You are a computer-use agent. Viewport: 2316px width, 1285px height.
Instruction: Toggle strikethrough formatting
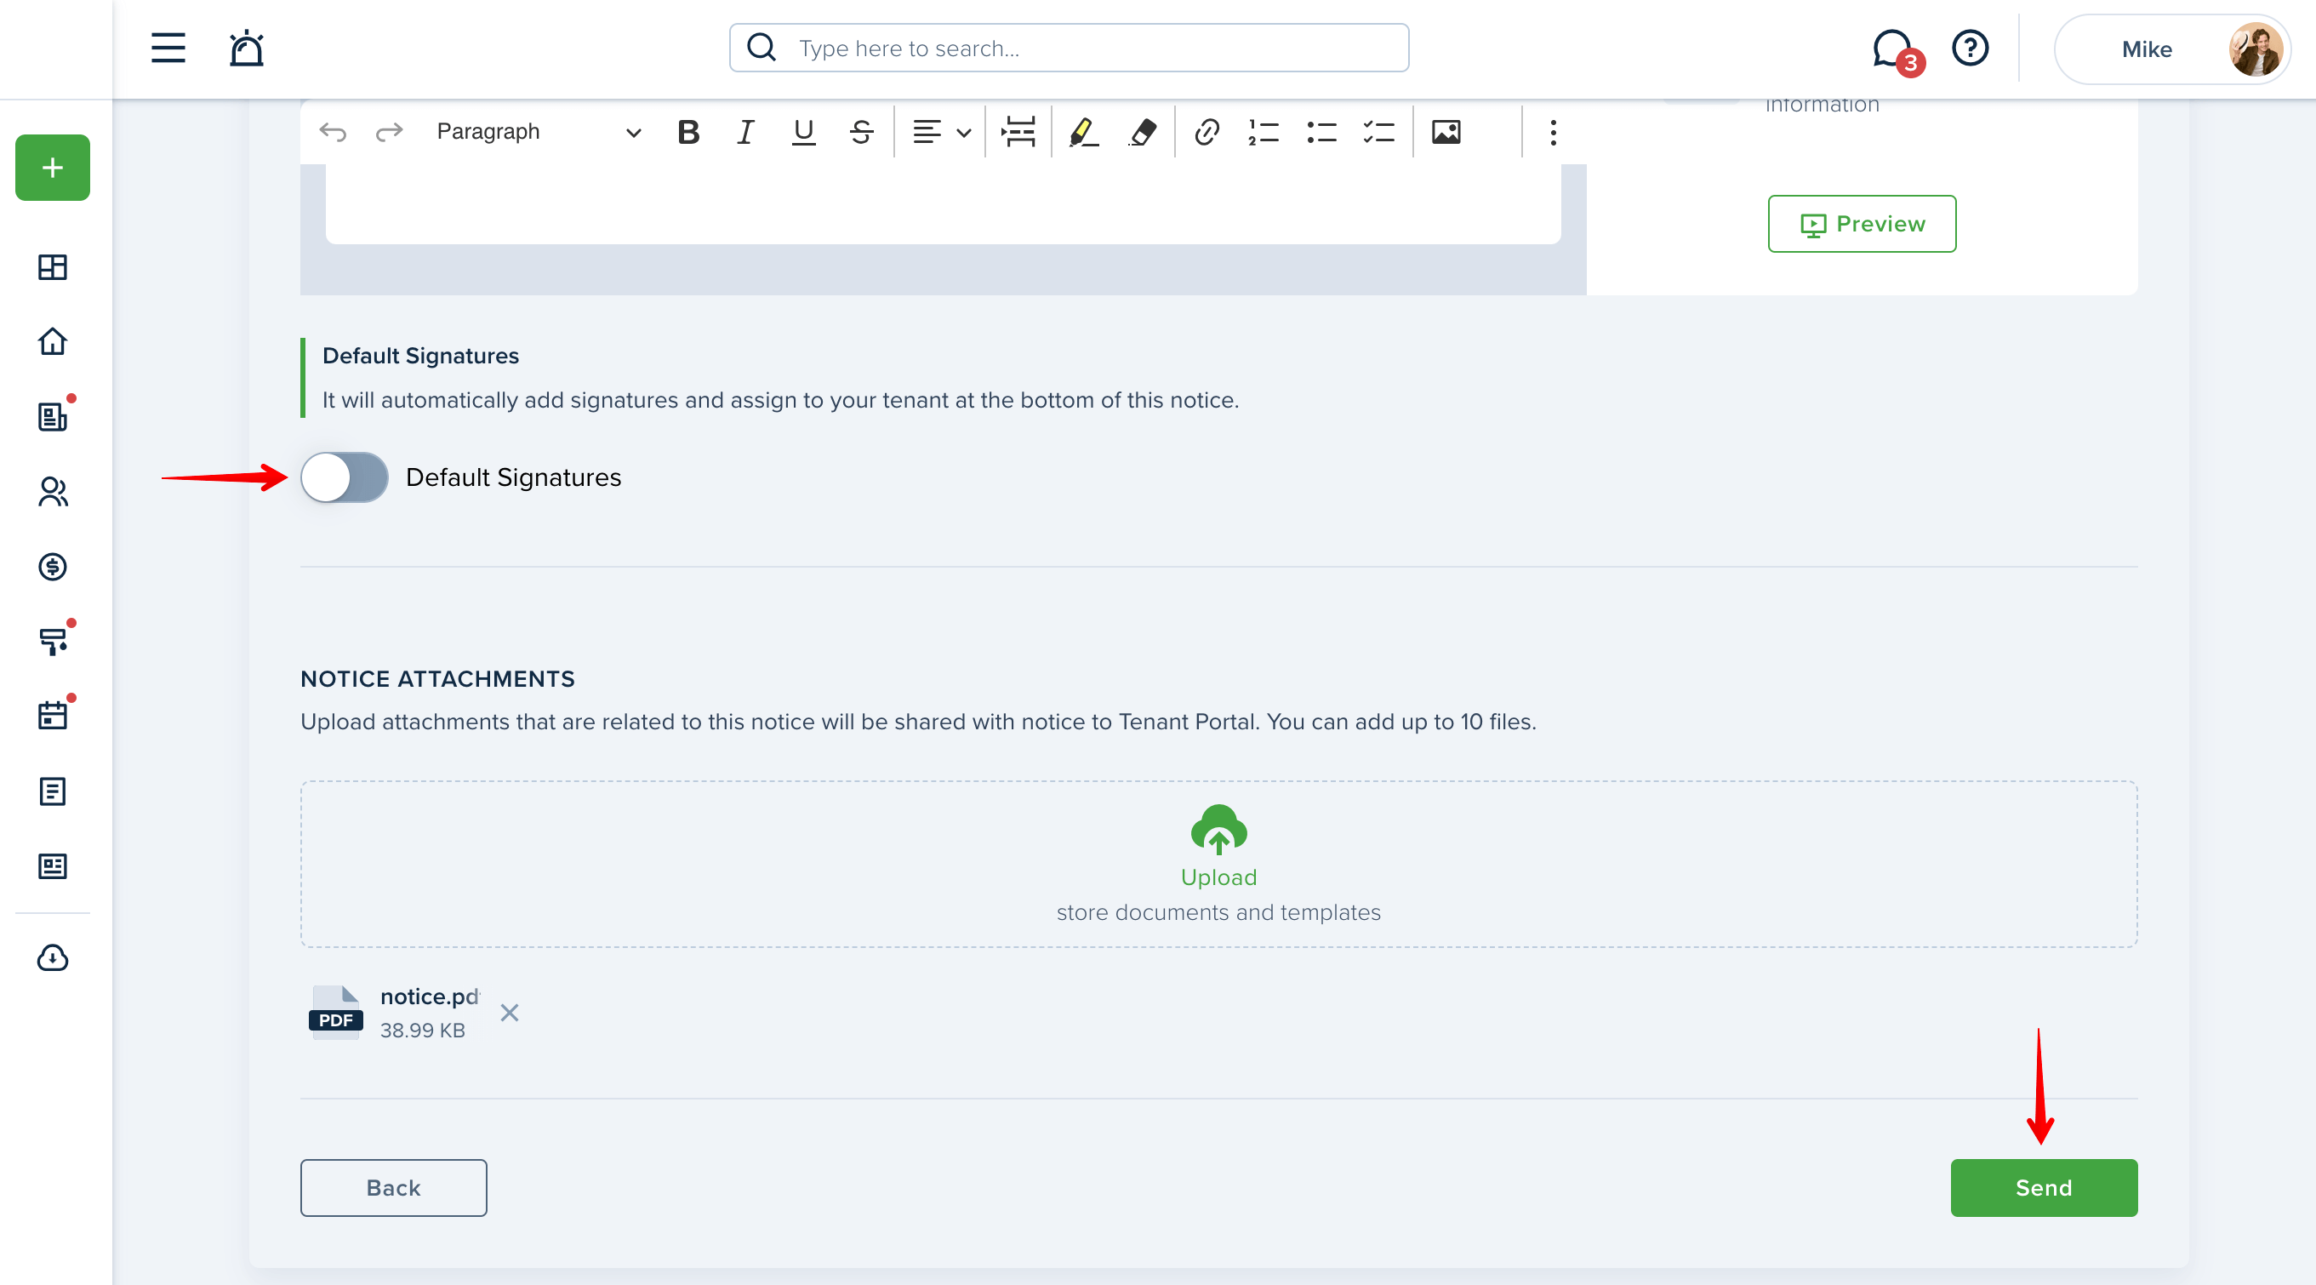tap(861, 132)
